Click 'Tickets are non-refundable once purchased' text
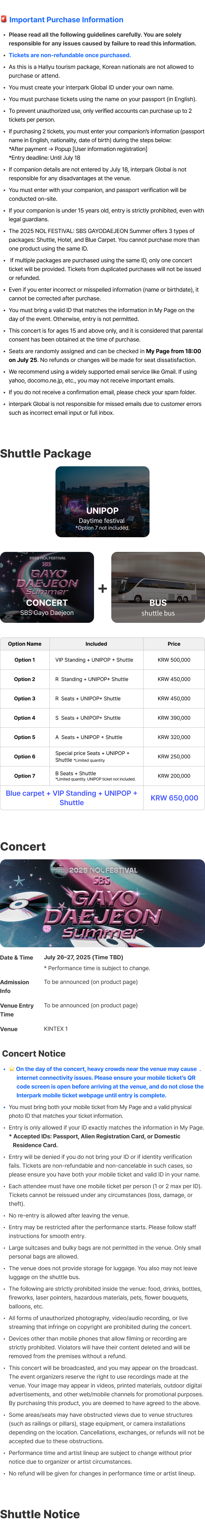Viewport: 205px width, 1527px height. click(70, 55)
